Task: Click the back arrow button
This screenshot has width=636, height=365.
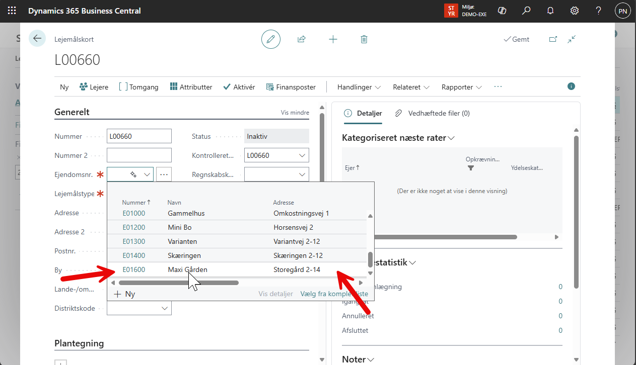Action: point(37,39)
